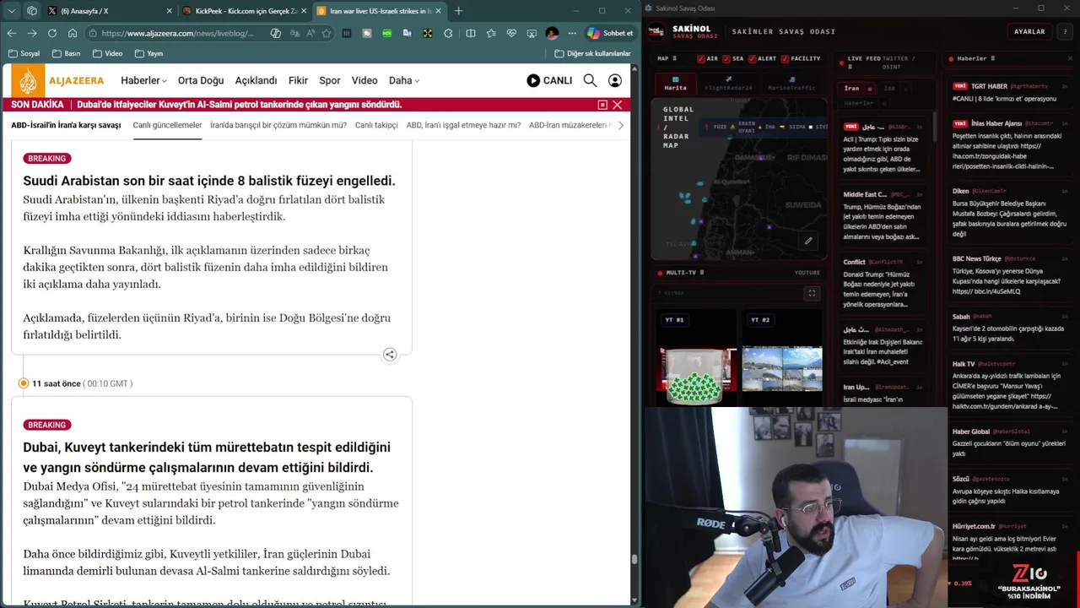Image resolution: width=1080 pixels, height=608 pixels.
Task: Open the AYARLAR settings button
Action: coord(1029,31)
